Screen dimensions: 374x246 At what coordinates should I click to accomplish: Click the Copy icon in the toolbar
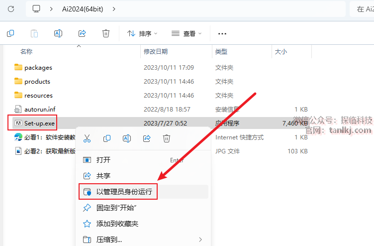coord(10,33)
